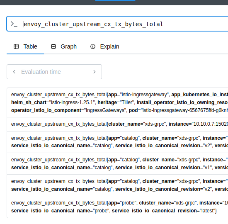Click the query prompt terminal icon
Viewport: 228px width, 224px height.
pyautogui.click(x=14, y=24)
